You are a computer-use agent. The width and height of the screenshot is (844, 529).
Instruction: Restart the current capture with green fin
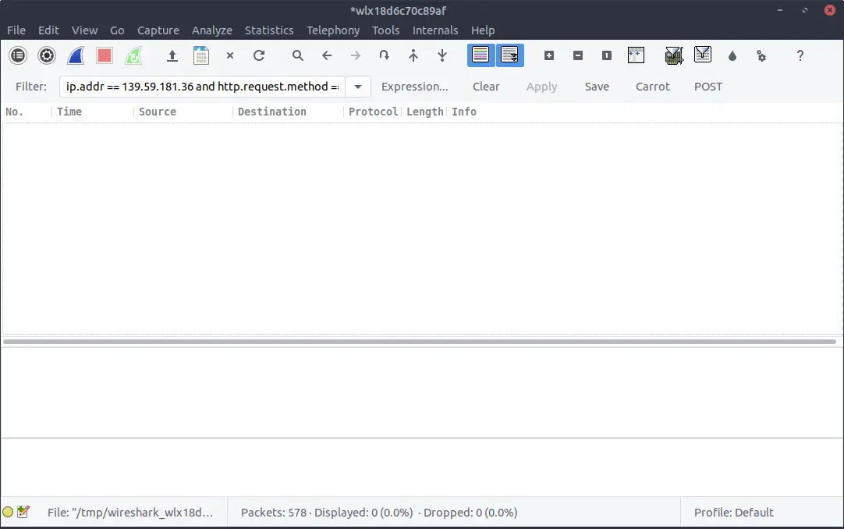coord(133,55)
